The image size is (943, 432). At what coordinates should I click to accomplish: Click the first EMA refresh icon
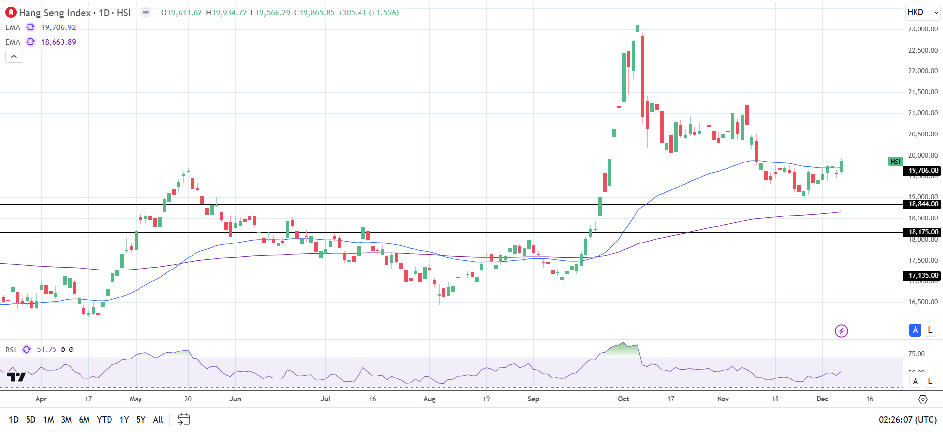pos(30,27)
